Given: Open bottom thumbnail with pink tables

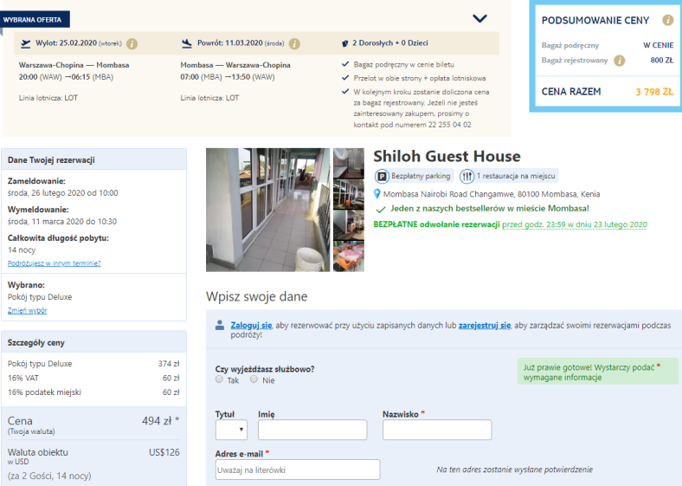Looking at the screenshot, I should point(349,256).
